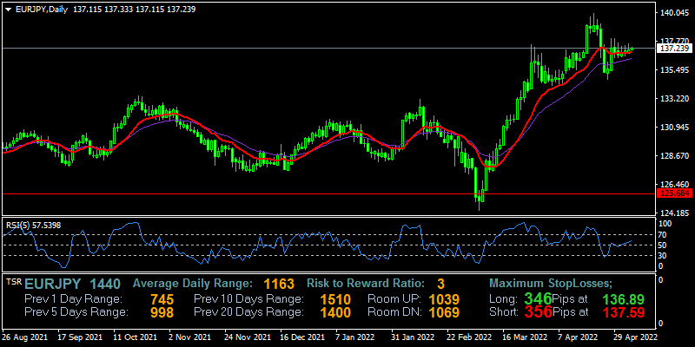Click the Long stop loss 346 pips value

coord(538,298)
